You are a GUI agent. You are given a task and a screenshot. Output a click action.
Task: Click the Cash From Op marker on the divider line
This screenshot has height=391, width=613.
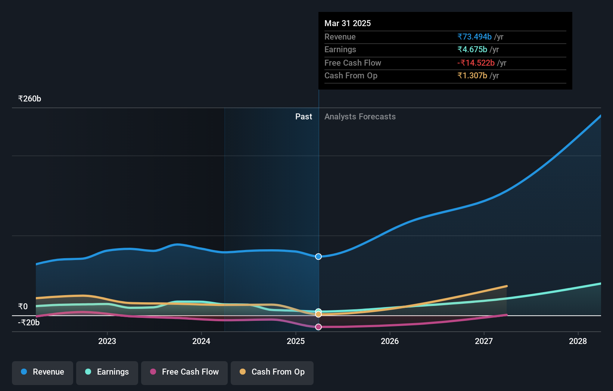tap(318, 315)
